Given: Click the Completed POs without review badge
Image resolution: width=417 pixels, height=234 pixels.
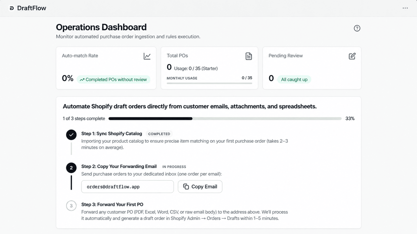Looking at the screenshot, I should click(x=113, y=80).
